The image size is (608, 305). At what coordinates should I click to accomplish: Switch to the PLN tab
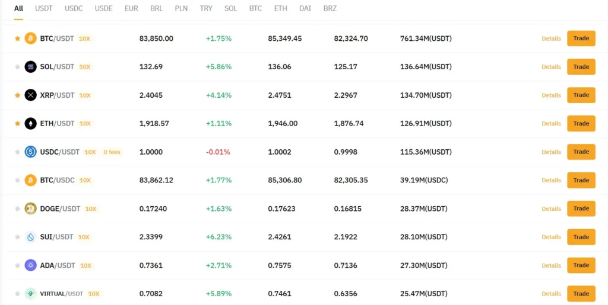[181, 8]
